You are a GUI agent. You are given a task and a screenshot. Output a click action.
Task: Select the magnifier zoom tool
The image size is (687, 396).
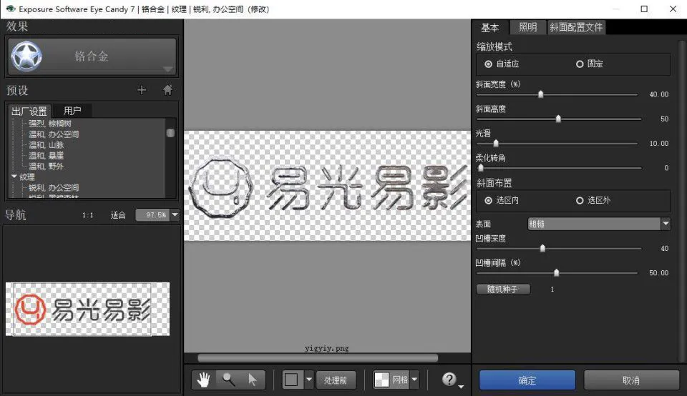pyautogui.click(x=228, y=380)
